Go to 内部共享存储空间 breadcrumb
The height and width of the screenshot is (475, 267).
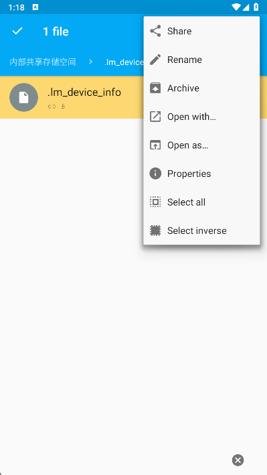click(x=43, y=62)
